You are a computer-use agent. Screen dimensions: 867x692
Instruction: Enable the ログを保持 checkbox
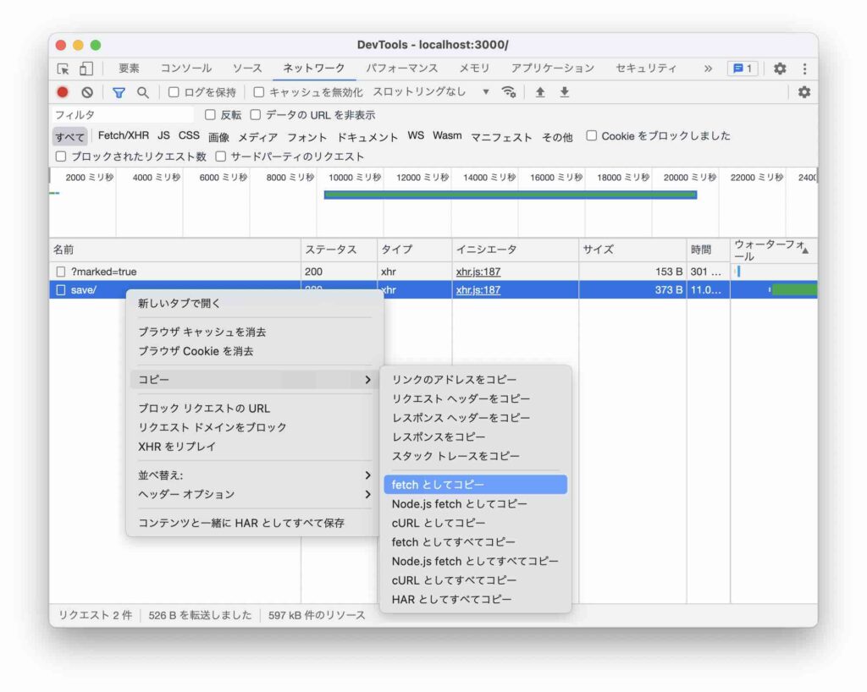174,92
